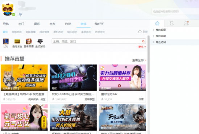Click the 体育 category tag
The height and width of the screenshot is (134, 199).
pyautogui.click(x=141, y=99)
